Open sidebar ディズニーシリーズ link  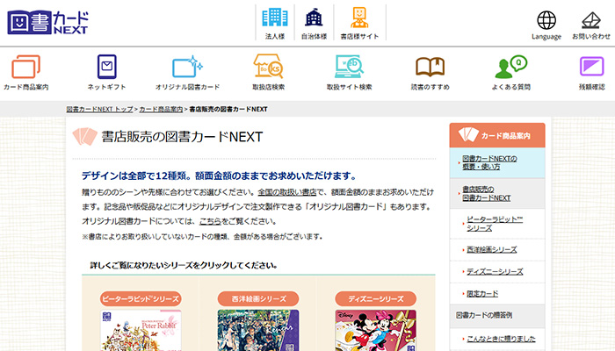pos(495,271)
